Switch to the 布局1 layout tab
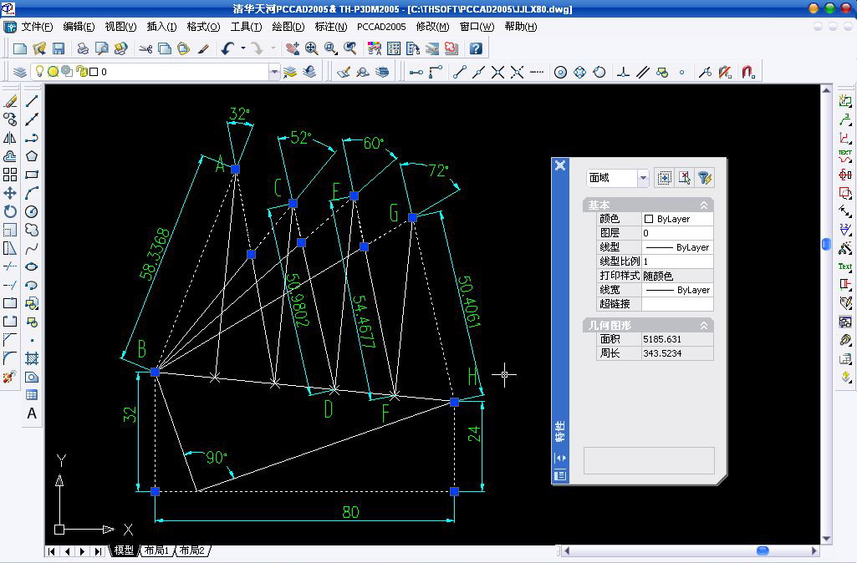The image size is (857, 563). [157, 550]
